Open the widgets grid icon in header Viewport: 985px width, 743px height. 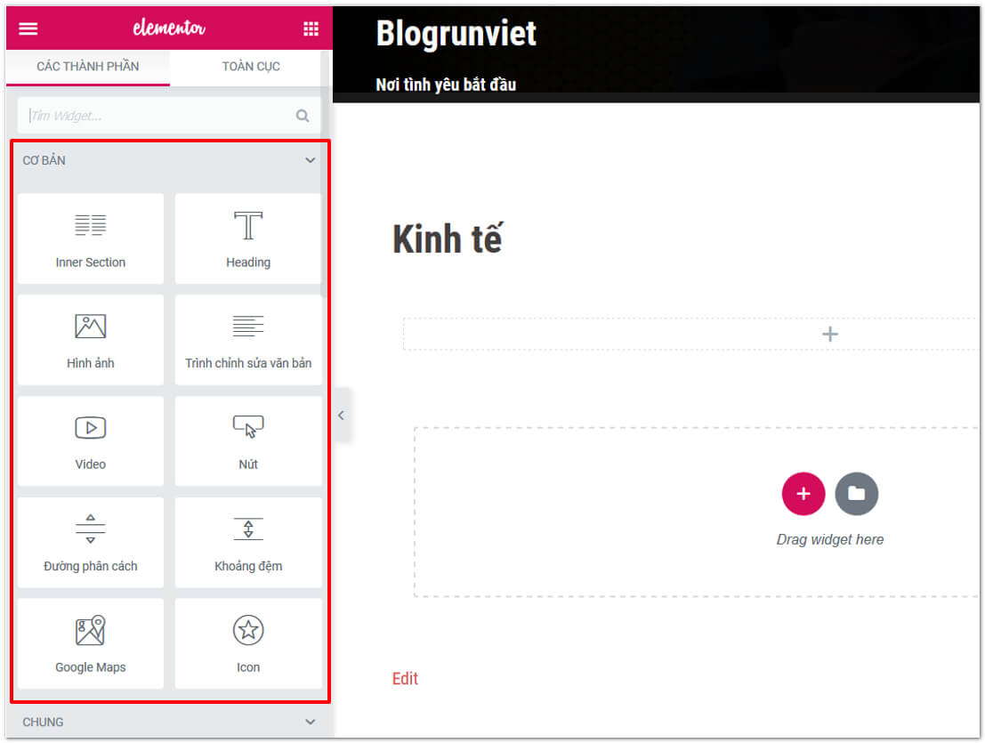311,28
